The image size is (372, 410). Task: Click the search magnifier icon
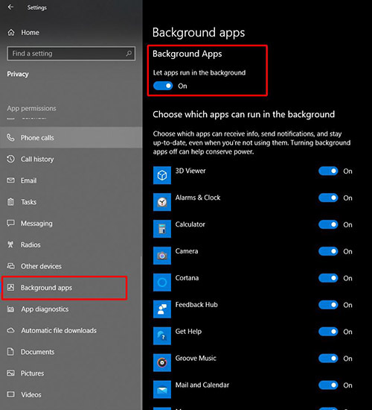[129, 54]
